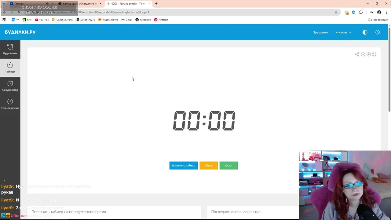Image resolution: width=391 pixels, height=220 pixels.
Task: Open the YouTube bookmark
Action: [x=42, y=20]
